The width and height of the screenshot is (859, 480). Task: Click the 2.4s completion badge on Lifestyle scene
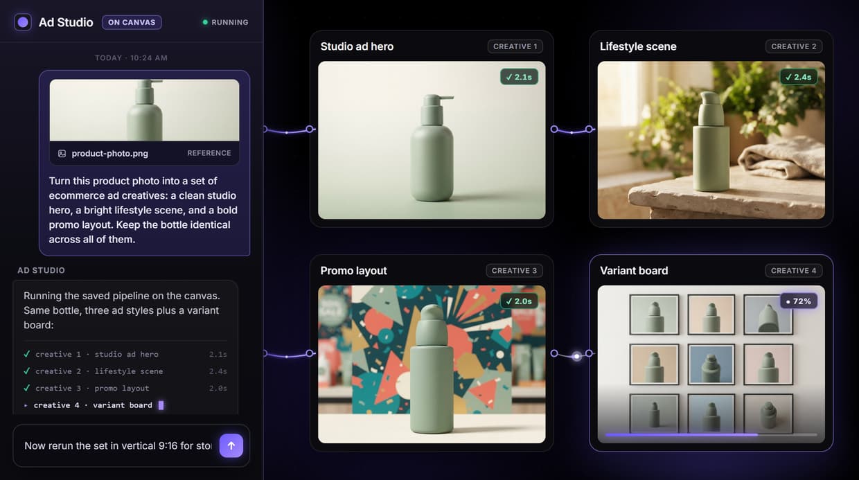point(799,77)
